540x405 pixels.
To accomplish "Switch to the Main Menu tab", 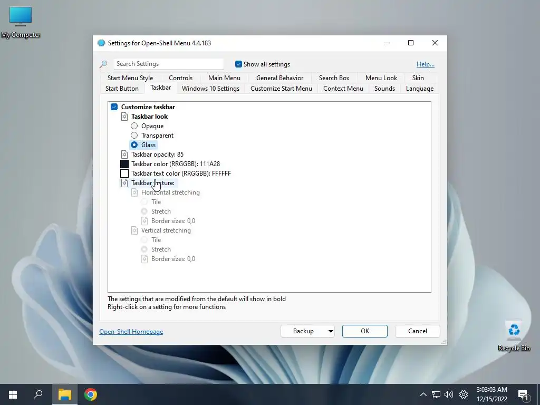I will point(224,78).
